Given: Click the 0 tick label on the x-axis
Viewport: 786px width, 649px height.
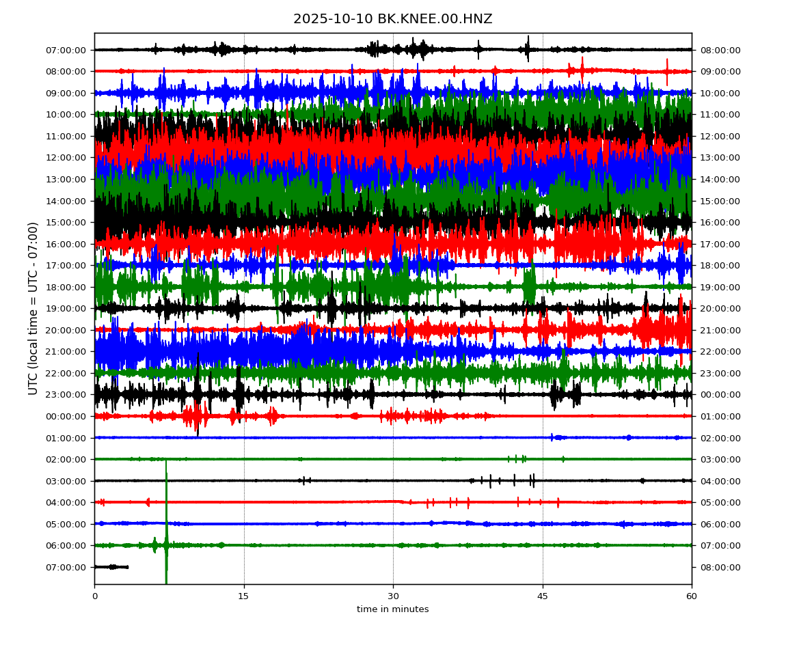Looking at the screenshot, I should point(94,596).
